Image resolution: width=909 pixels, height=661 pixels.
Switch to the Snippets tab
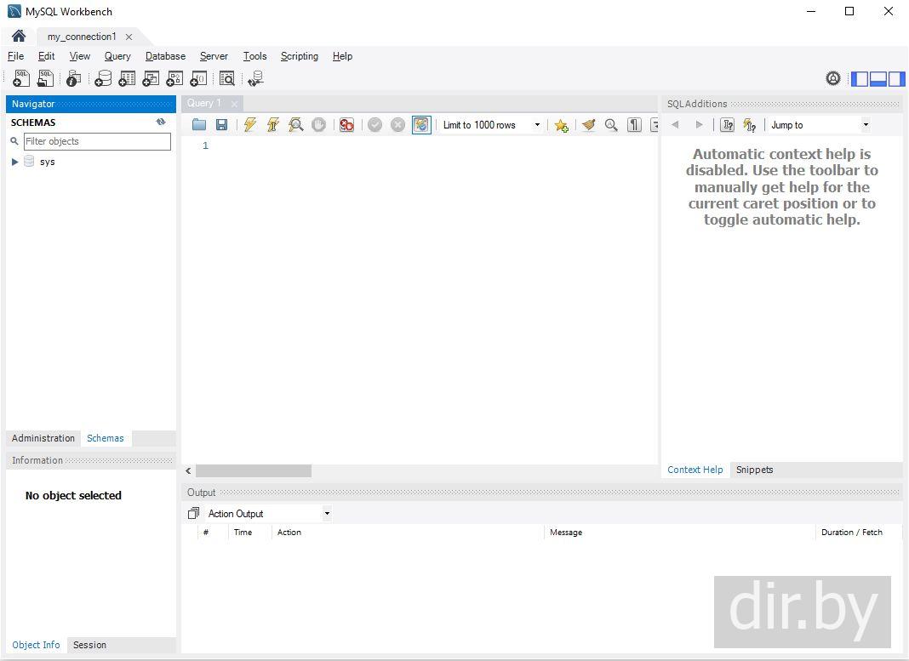click(754, 470)
